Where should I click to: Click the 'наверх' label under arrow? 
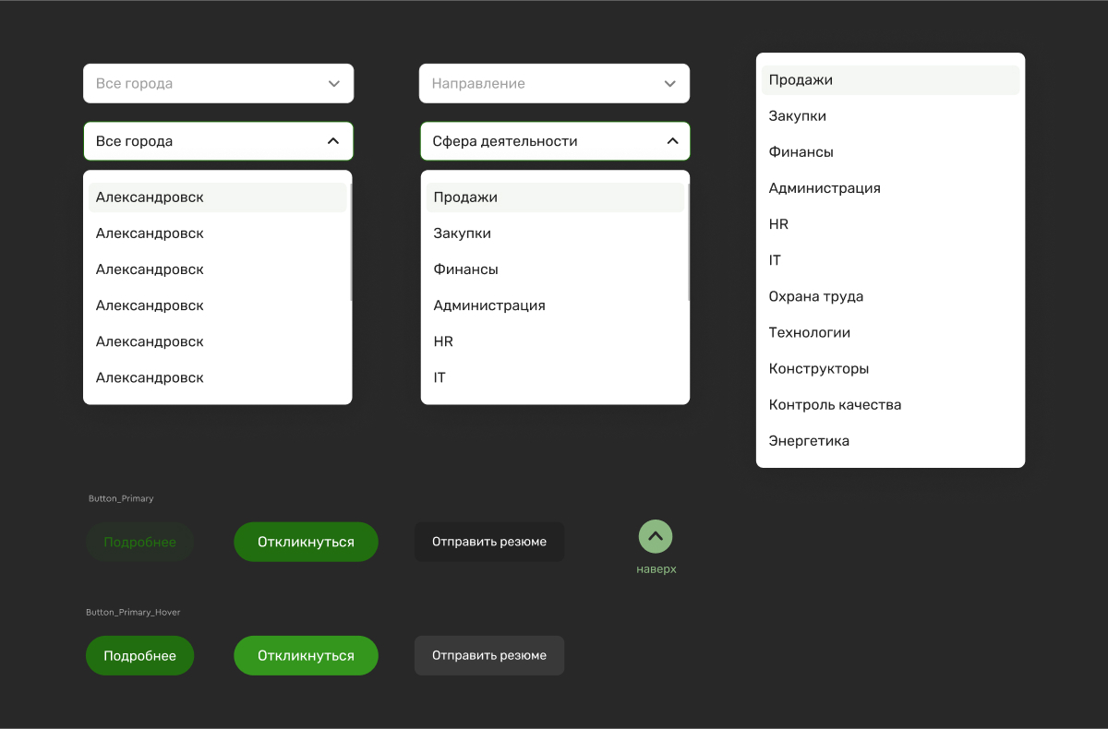click(x=656, y=569)
